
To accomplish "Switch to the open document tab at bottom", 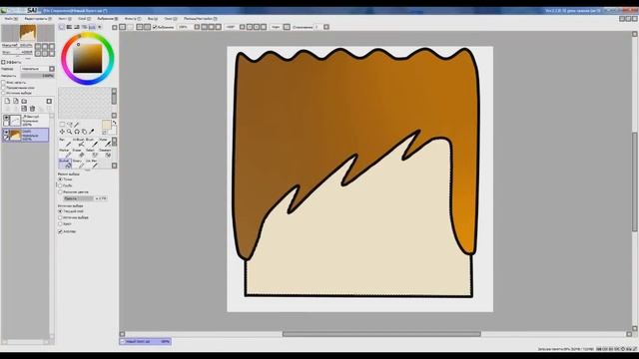I will pyautogui.click(x=145, y=341).
